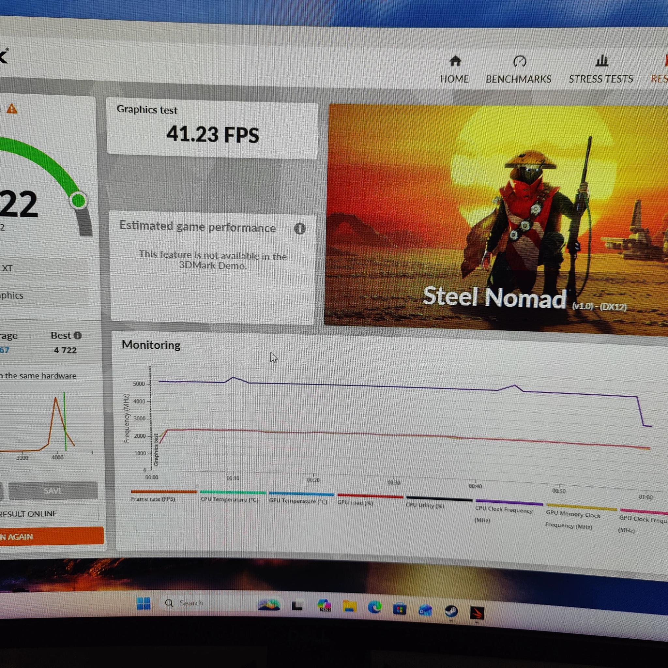
Task: Open Microsoft Store from the taskbar
Action: (x=400, y=609)
